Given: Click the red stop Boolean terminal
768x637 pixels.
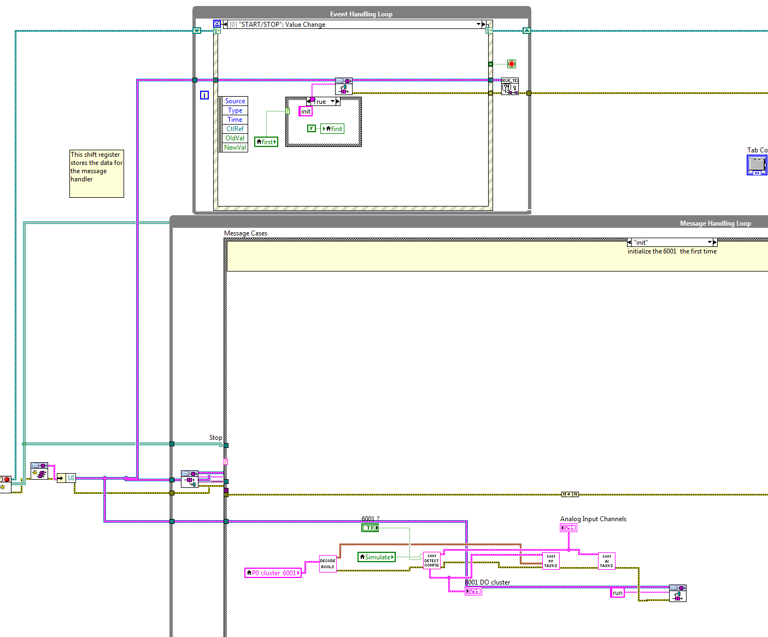Looking at the screenshot, I should point(512,64).
